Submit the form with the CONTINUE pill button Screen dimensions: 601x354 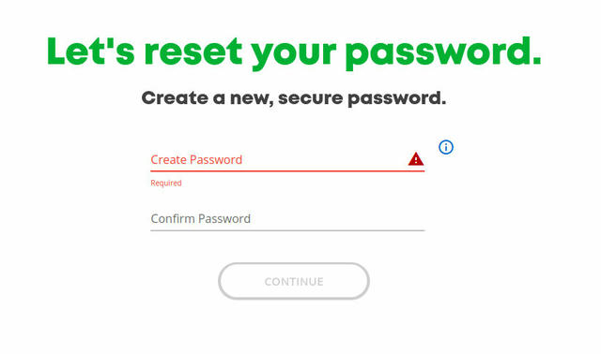point(294,281)
